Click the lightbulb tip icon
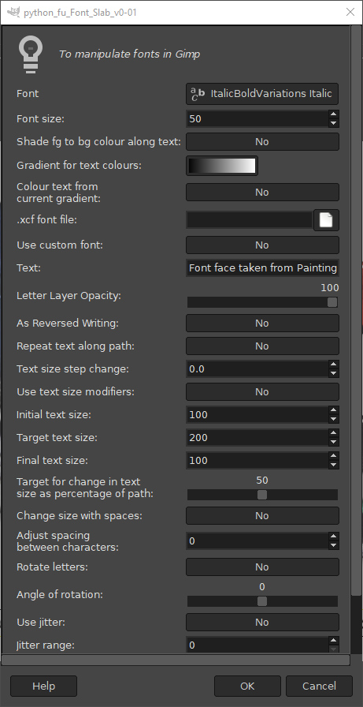 (x=31, y=54)
